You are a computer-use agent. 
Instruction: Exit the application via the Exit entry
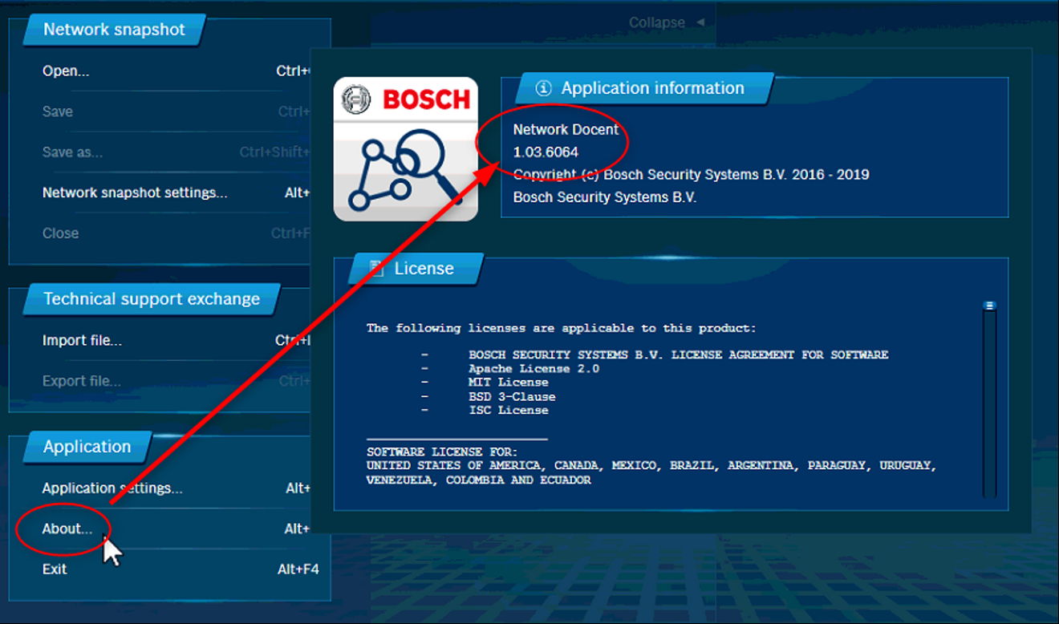tap(55, 569)
